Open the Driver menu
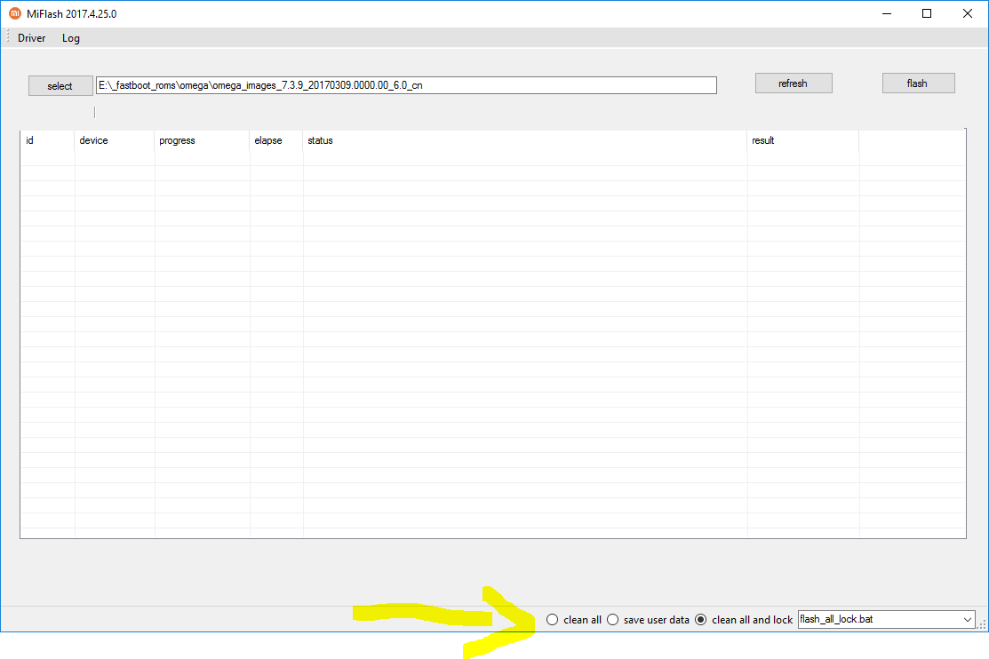989x659 pixels. 31,38
